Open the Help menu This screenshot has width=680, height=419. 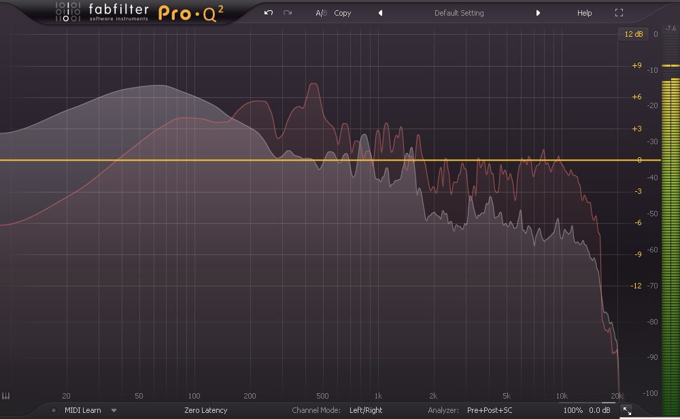click(x=584, y=13)
